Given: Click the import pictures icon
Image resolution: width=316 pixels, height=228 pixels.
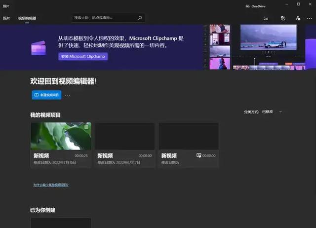Looking at the screenshot, I should coord(283,18).
